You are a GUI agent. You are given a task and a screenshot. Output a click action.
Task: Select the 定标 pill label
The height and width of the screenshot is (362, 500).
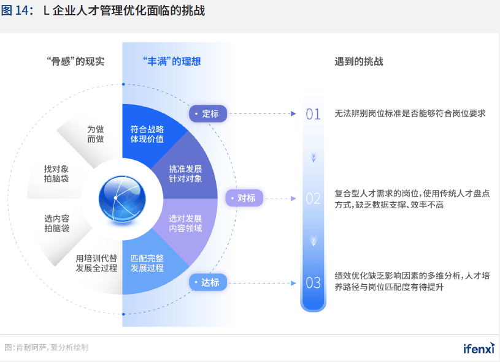click(208, 114)
